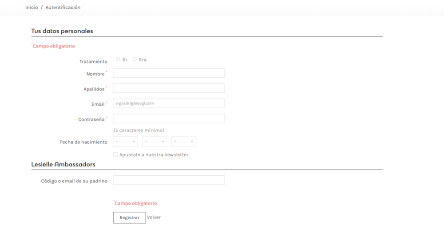This screenshot has height=233, width=444.
Task: Focus the Nombre input field
Action: (x=169, y=73)
